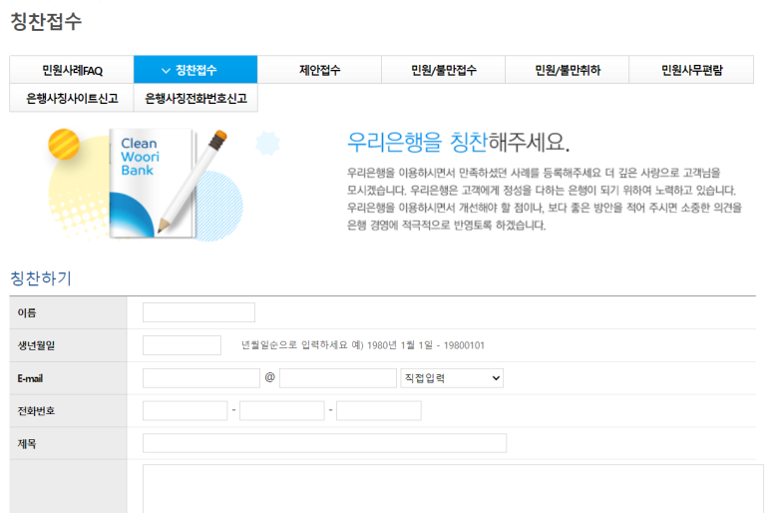This screenshot has width=771, height=513.
Task: Click the birthdate hint text 19800101
Action: click(464, 345)
